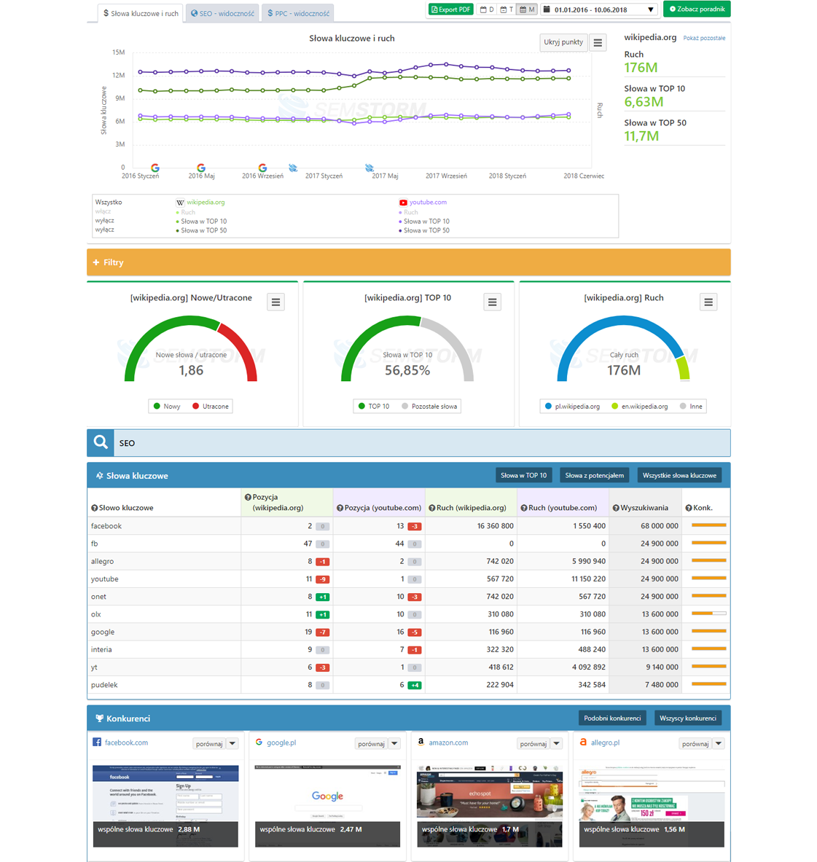Image resolution: width=817 pixels, height=862 pixels.
Task: Switch to daily (D) view
Action: pos(487,9)
